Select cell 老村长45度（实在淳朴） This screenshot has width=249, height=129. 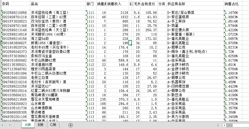(58, 47)
